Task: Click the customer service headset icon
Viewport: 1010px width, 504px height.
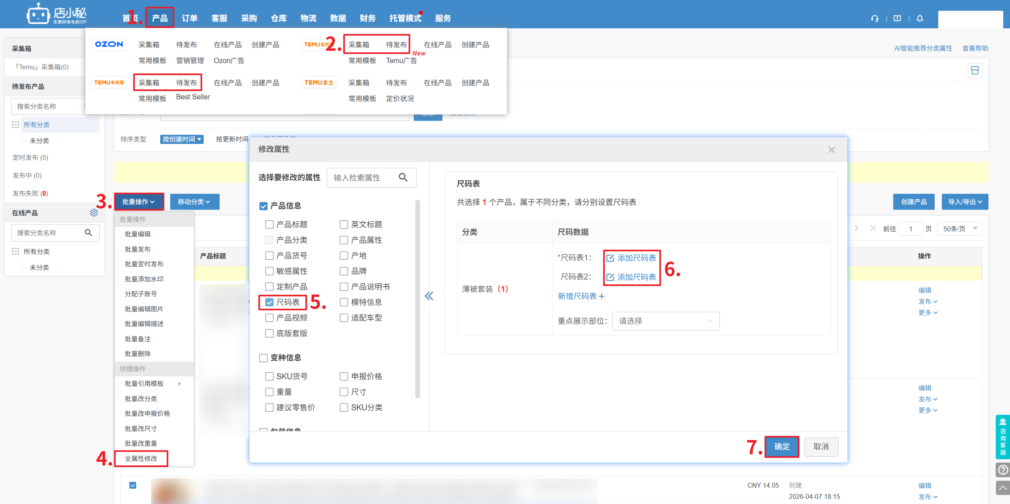Action: [x=874, y=18]
